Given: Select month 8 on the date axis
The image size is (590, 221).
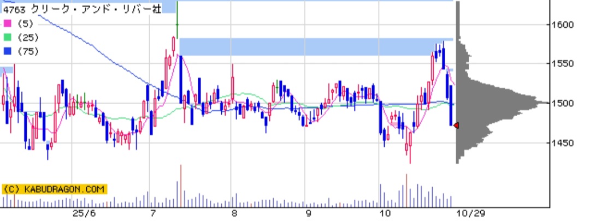Looking at the screenshot, I should [x=234, y=213].
